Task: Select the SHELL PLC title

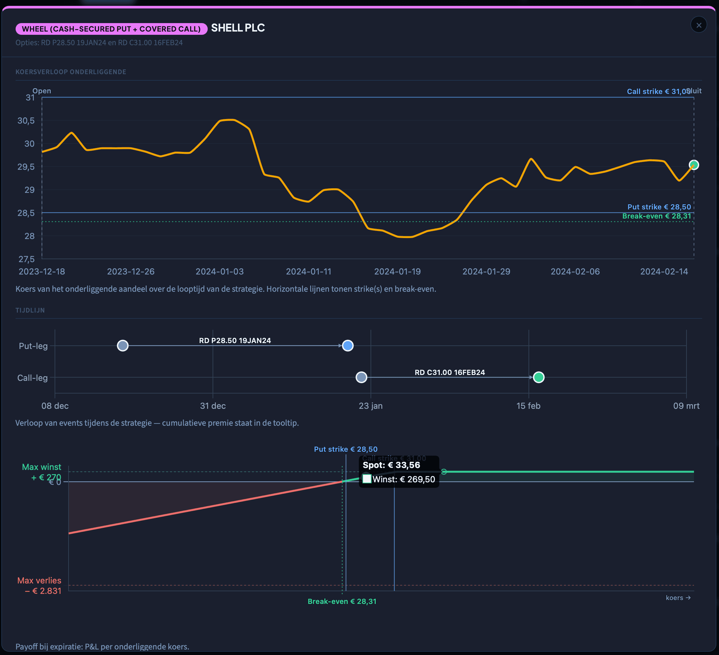Action: pos(238,28)
